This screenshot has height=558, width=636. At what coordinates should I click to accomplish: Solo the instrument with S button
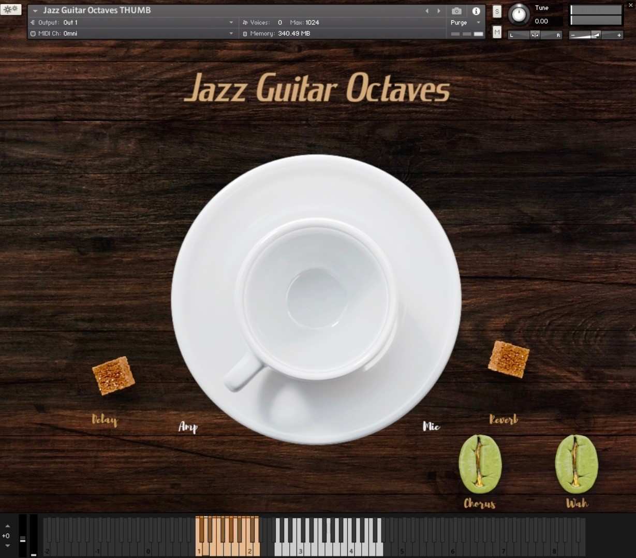[x=497, y=11]
